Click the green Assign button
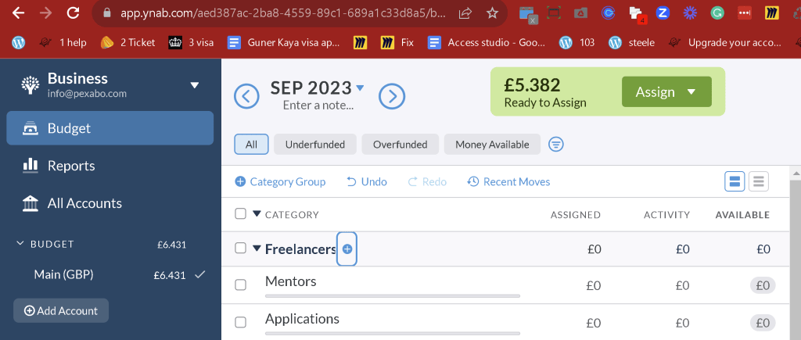The image size is (801, 340). coord(666,92)
